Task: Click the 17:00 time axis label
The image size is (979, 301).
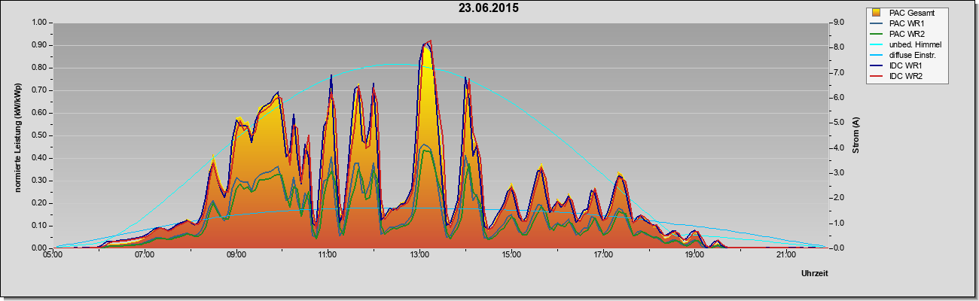Action: 602,255
